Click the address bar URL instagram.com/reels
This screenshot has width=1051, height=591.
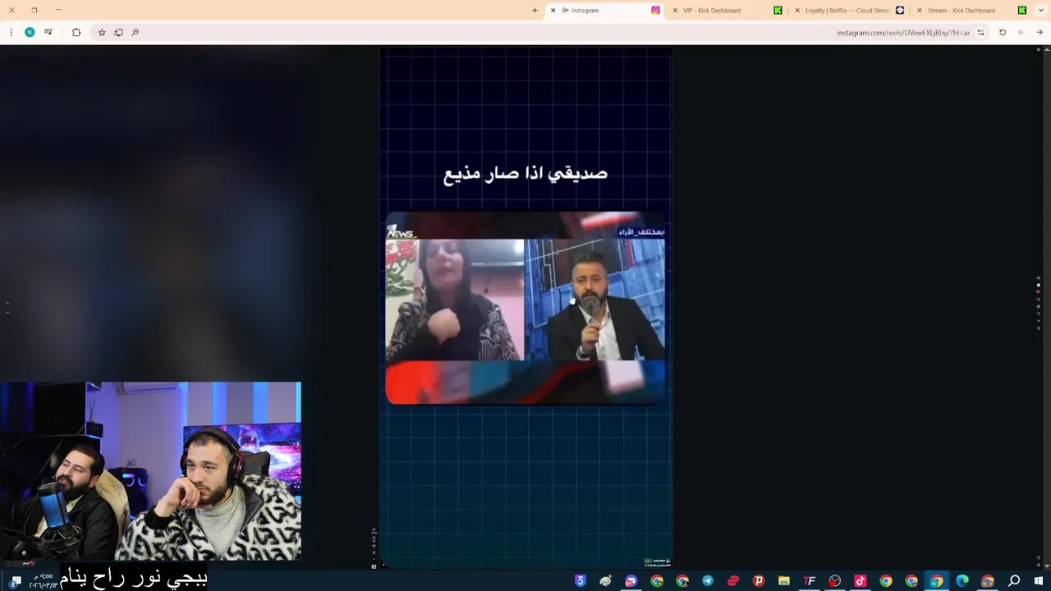903,32
